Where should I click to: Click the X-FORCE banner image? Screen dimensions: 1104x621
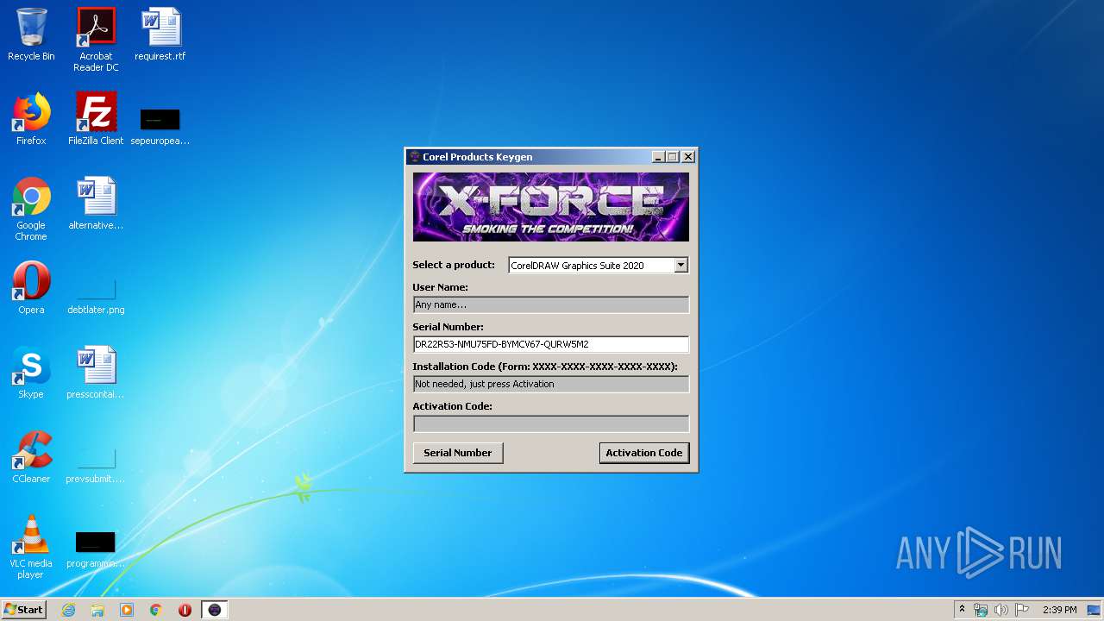pyautogui.click(x=551, y=207)
